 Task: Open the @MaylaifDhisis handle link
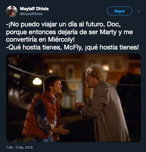point(31,14)
